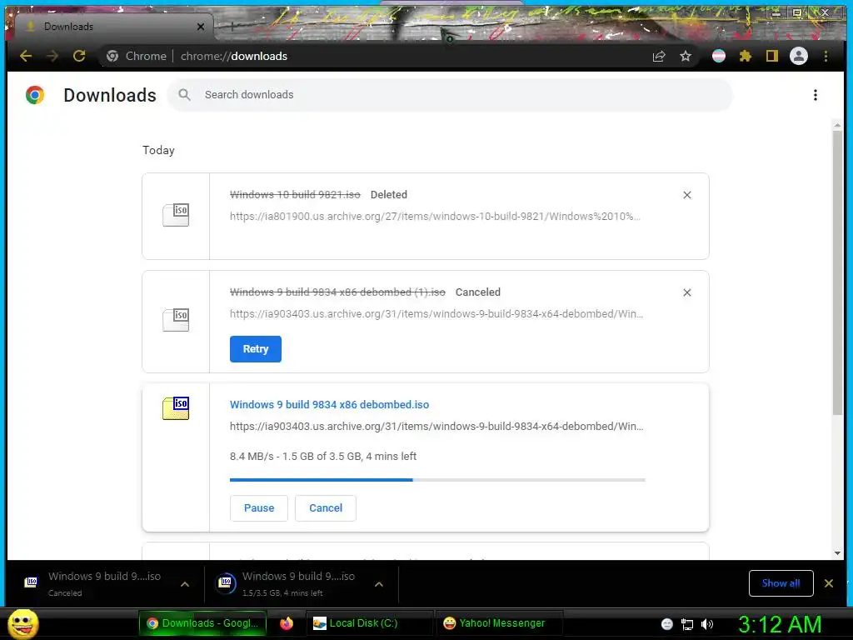Click the scrollbar up arrow
Screen dimensions: 853x640
[x=837, y=125]
